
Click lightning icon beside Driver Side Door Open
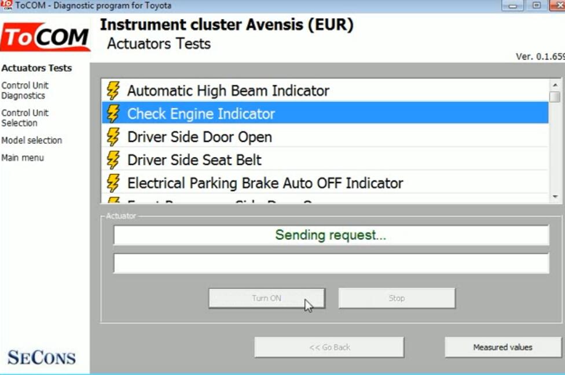pos(113,136)
